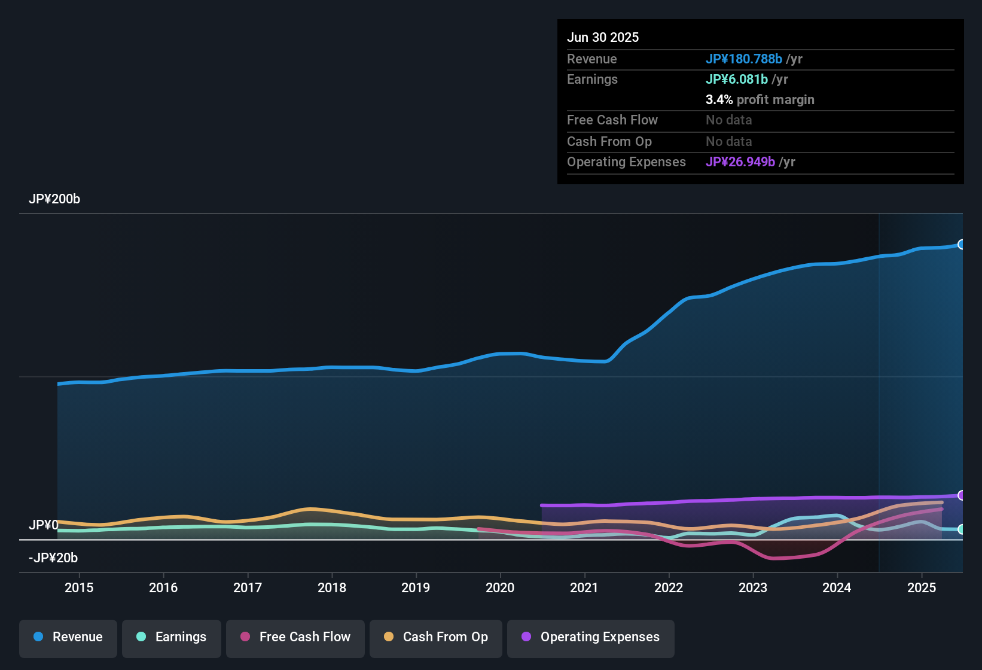Click the blue Revenue legend dot
Image resolution: width=982 pixels, height=670 pixels.
[38, 637]
